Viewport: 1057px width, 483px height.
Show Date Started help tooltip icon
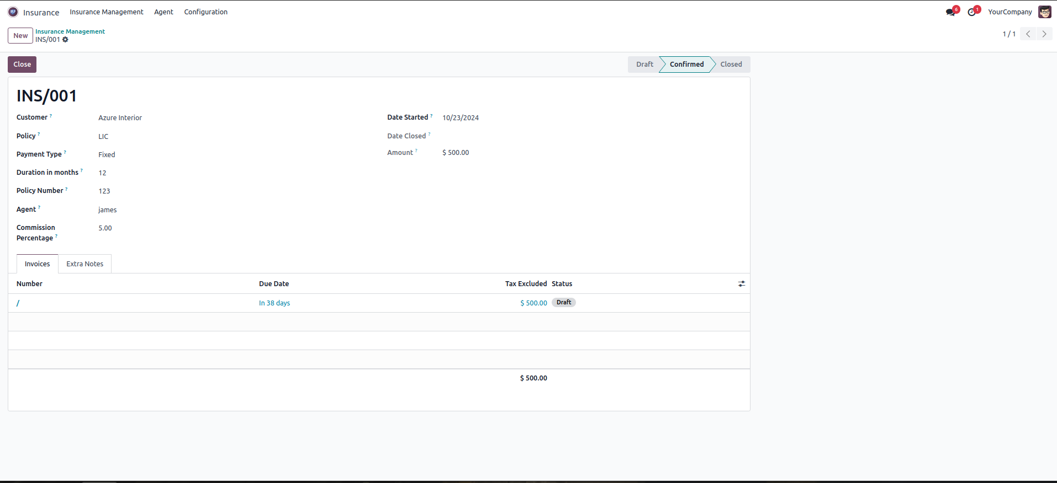431,116
